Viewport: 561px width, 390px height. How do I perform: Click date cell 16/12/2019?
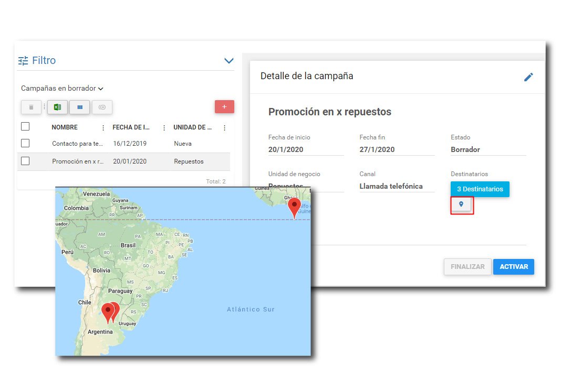tap(130, 144)
